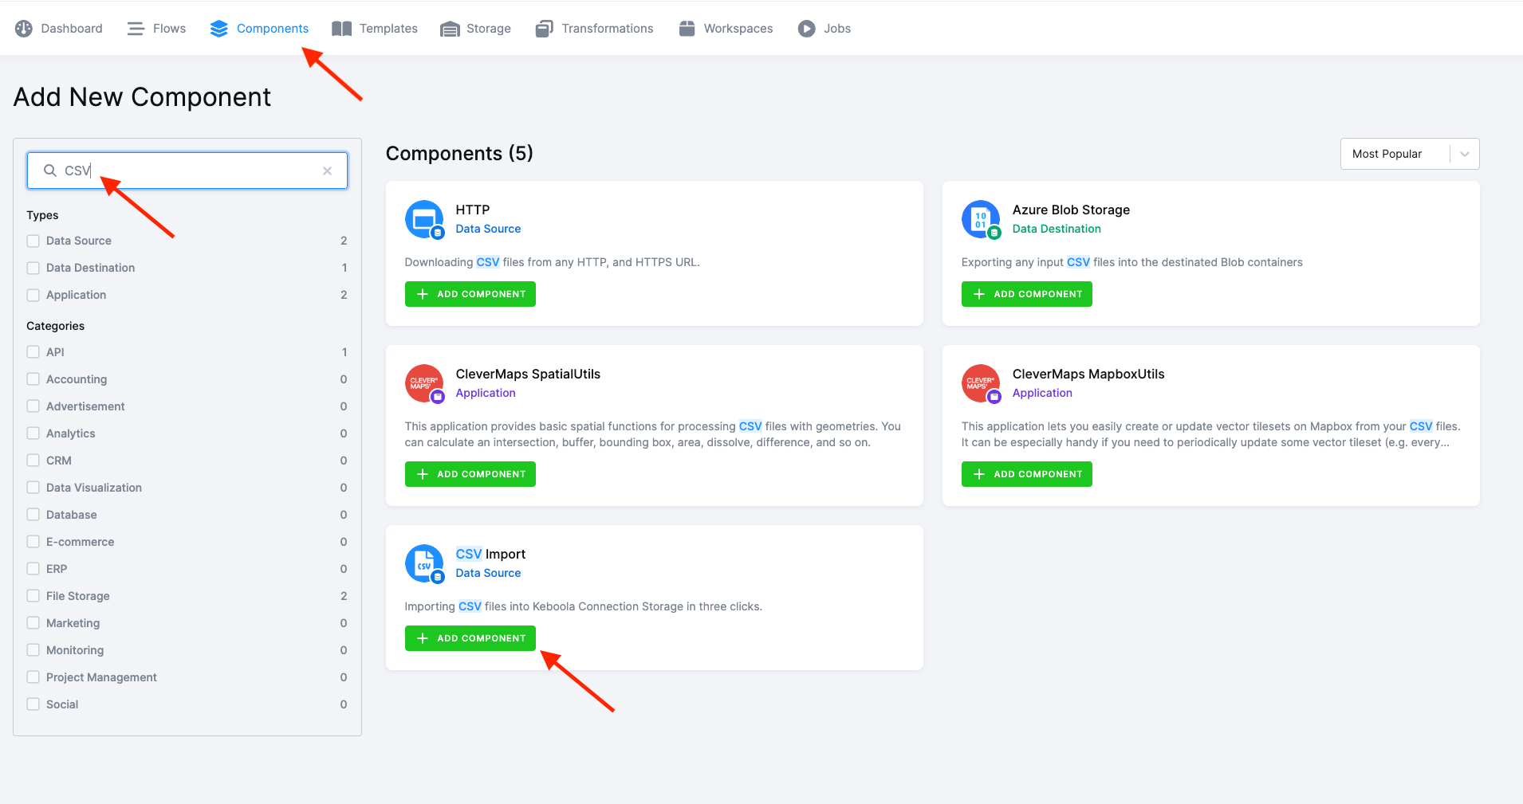Click the CleverMaps MapboxUtils title
This screenshot has width=1523, height=804.
pyautogui.click(x=1088, y=374)
